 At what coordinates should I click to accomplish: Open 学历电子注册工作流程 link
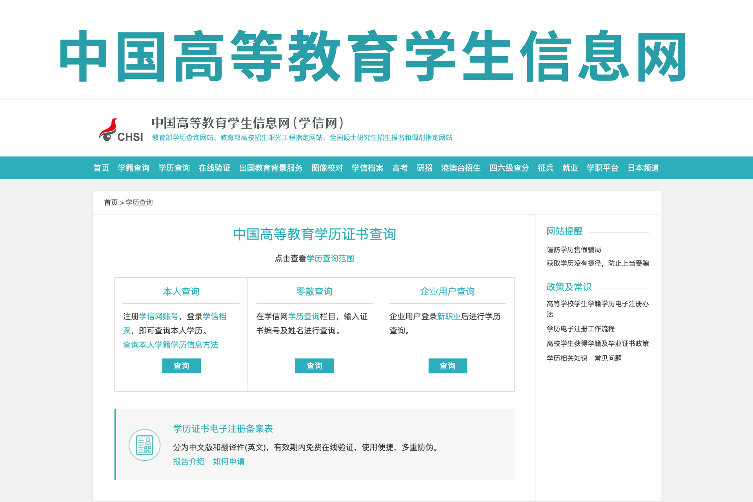click(x=580, y=329)
